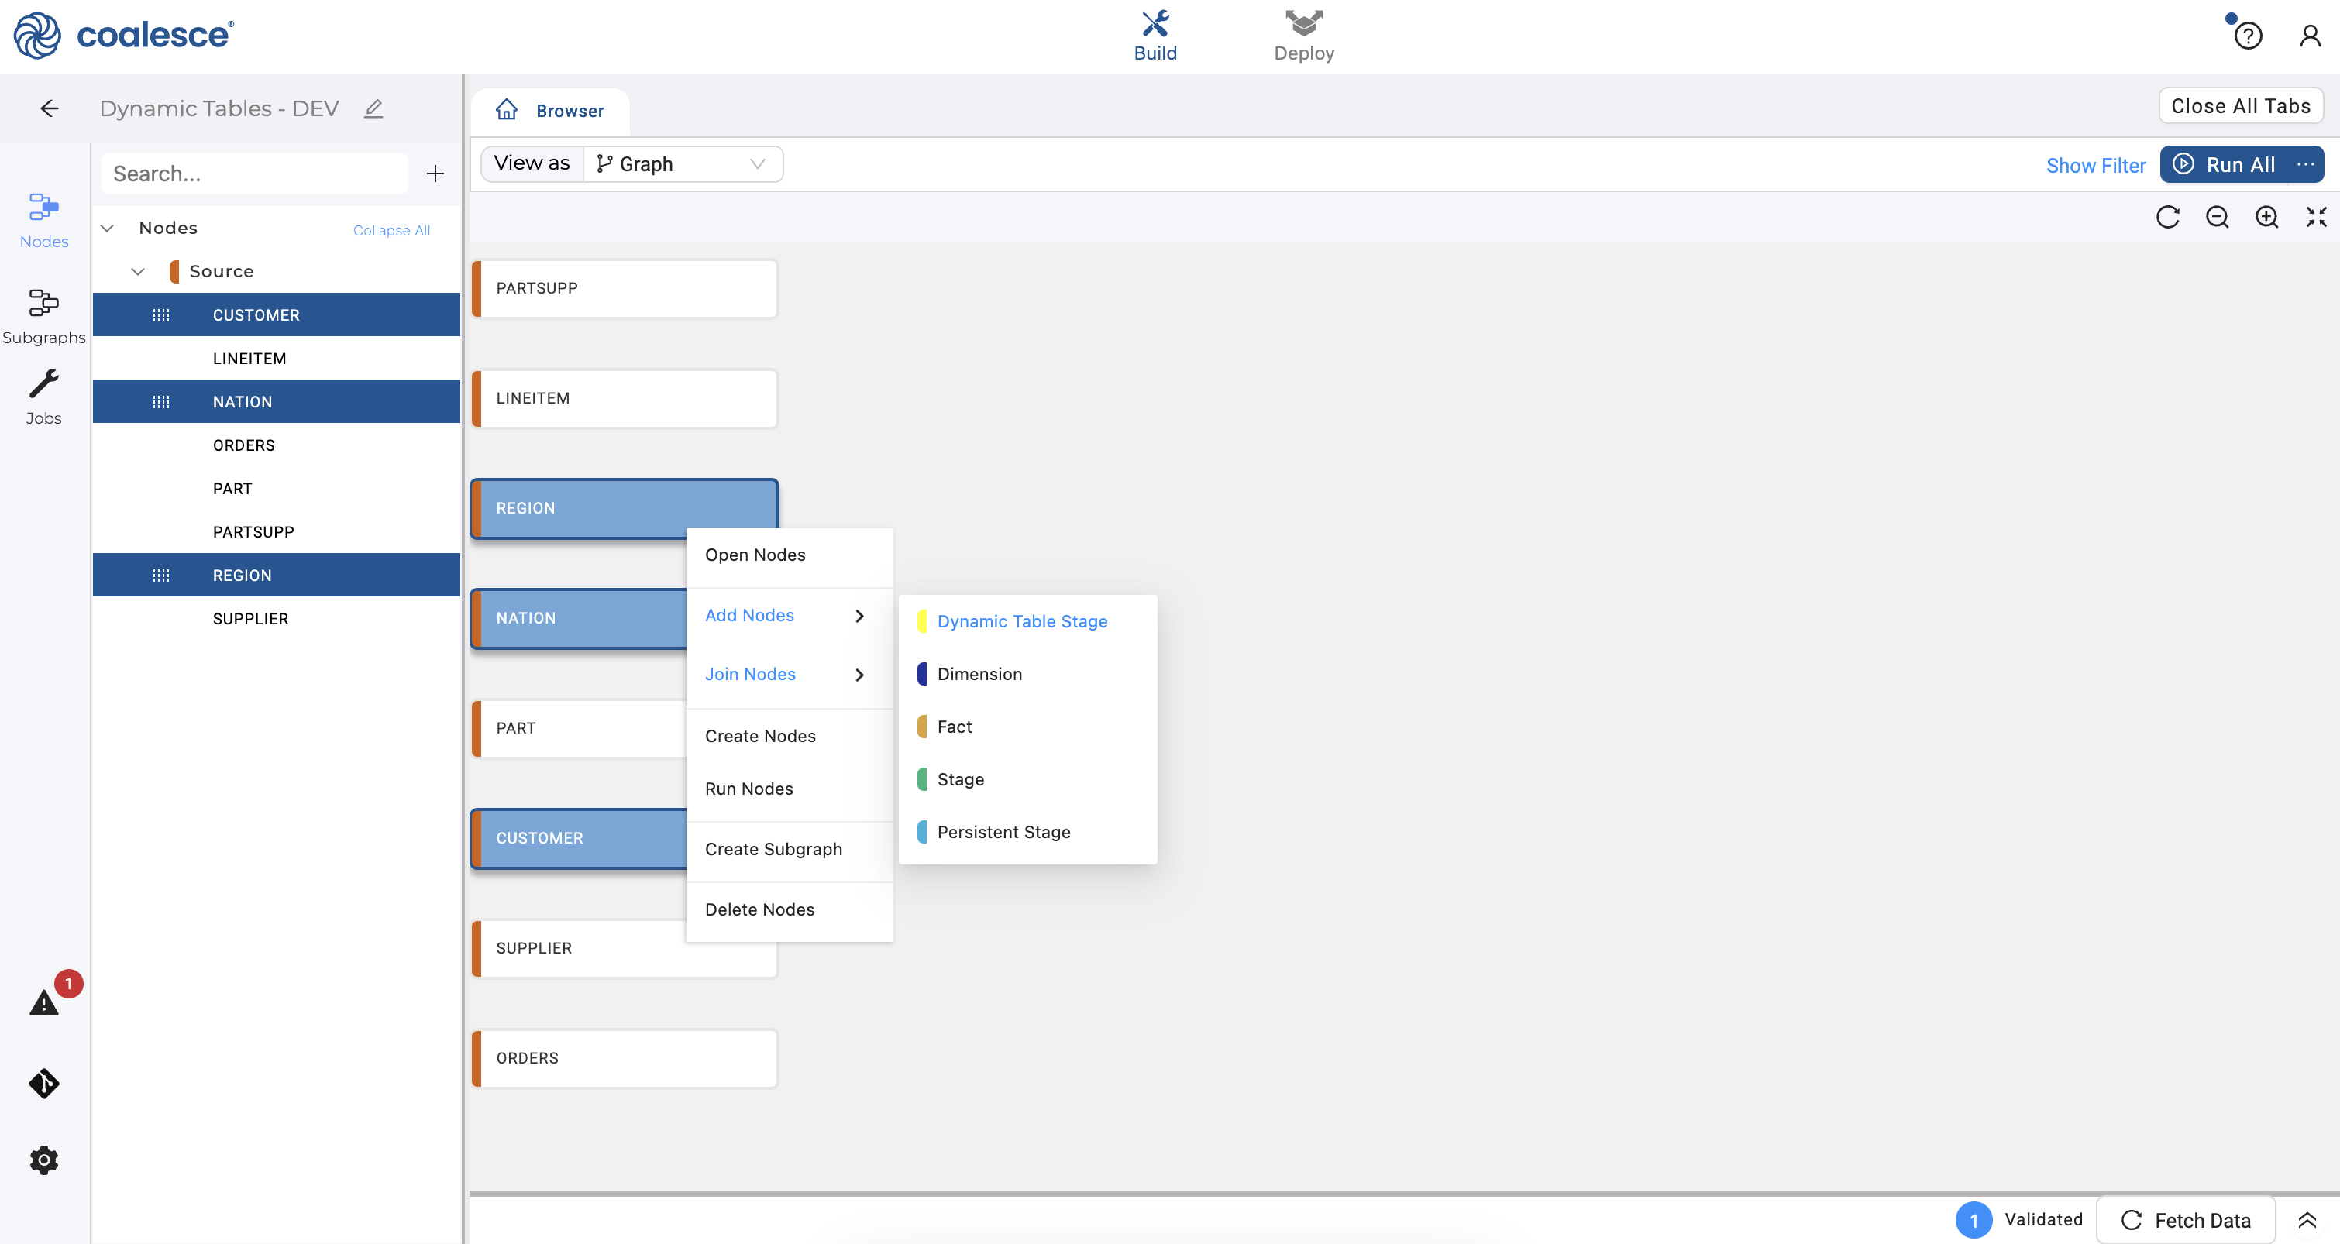Edit workspace name with pencil icon
This screenshot has width=2340, height=1244.
tap(373, 109)
